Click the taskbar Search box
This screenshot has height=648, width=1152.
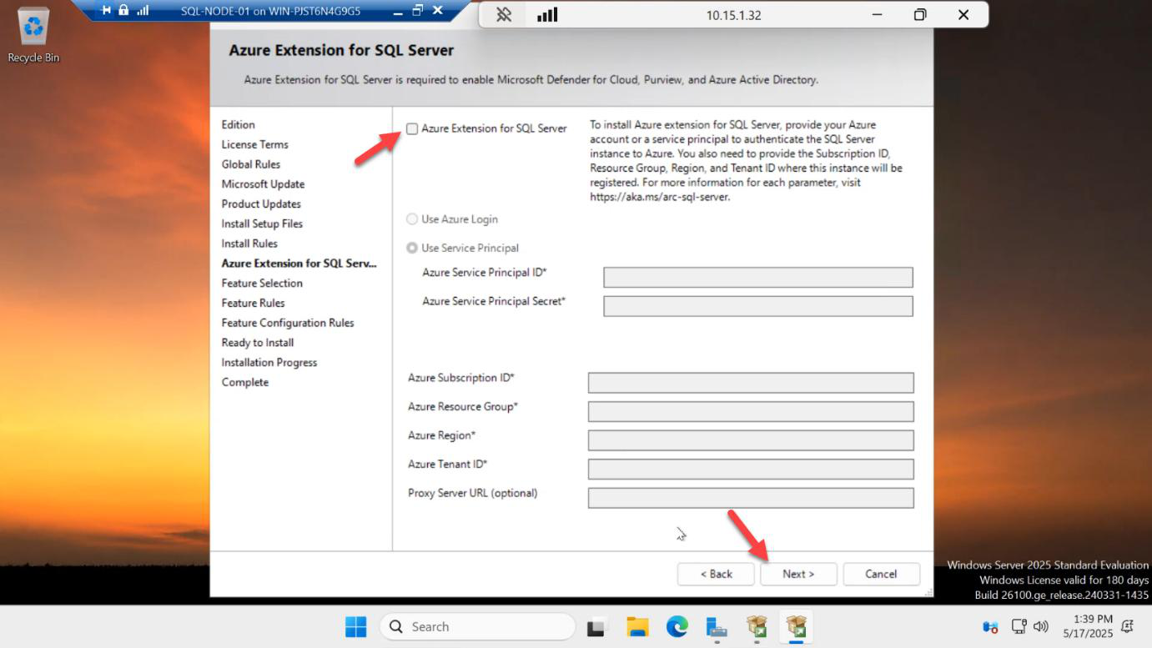click(x=477, y=626)
